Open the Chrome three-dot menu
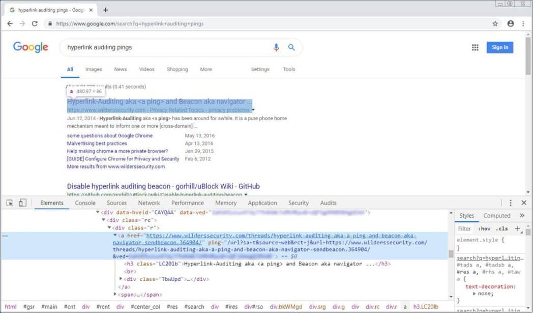This screenshot has width=533, height=313. coord(523,23)
